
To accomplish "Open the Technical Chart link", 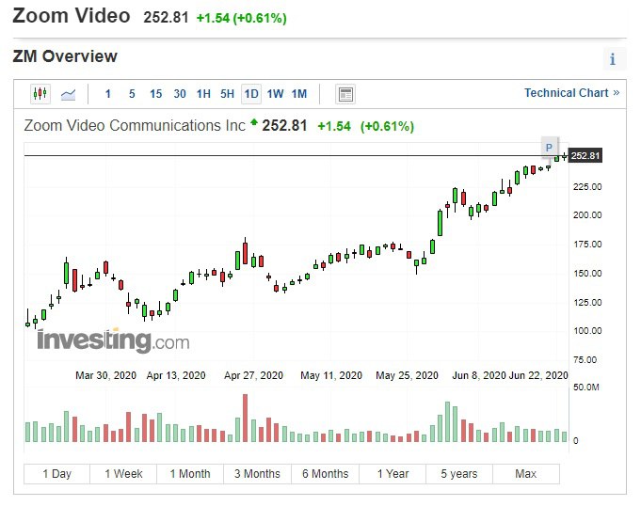I will point(572,93).
